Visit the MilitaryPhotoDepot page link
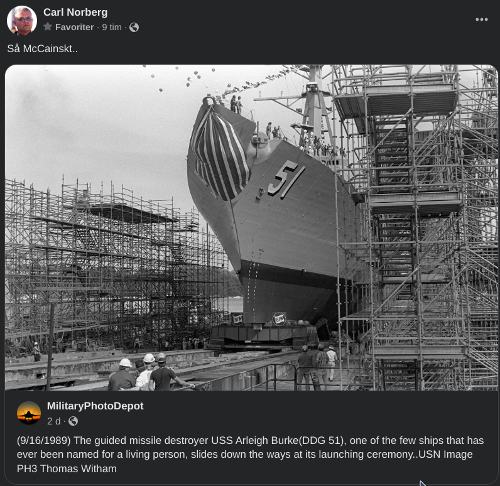The height and width of the screenshot is (486, 500). click(95, 406)
